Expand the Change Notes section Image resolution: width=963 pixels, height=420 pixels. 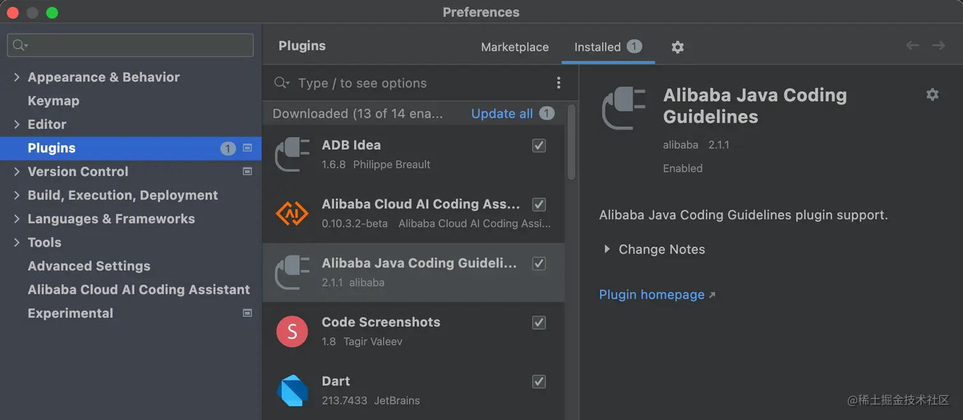pos(607,249)
